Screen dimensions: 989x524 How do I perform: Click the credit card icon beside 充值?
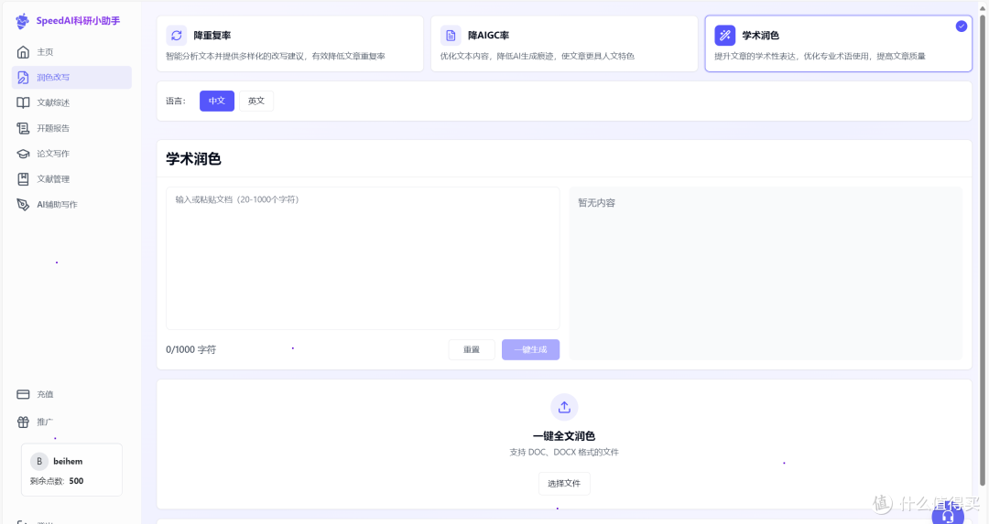[23, 394]
